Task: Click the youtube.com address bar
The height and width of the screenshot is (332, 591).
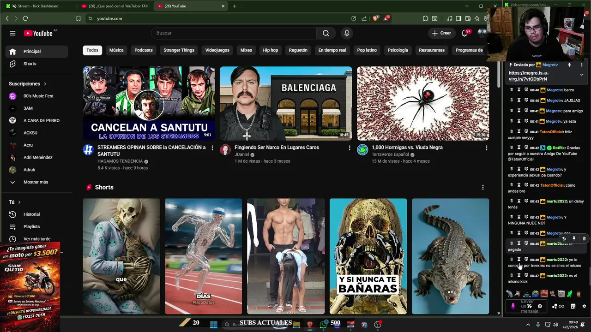Action: click(x=222, y=18)
